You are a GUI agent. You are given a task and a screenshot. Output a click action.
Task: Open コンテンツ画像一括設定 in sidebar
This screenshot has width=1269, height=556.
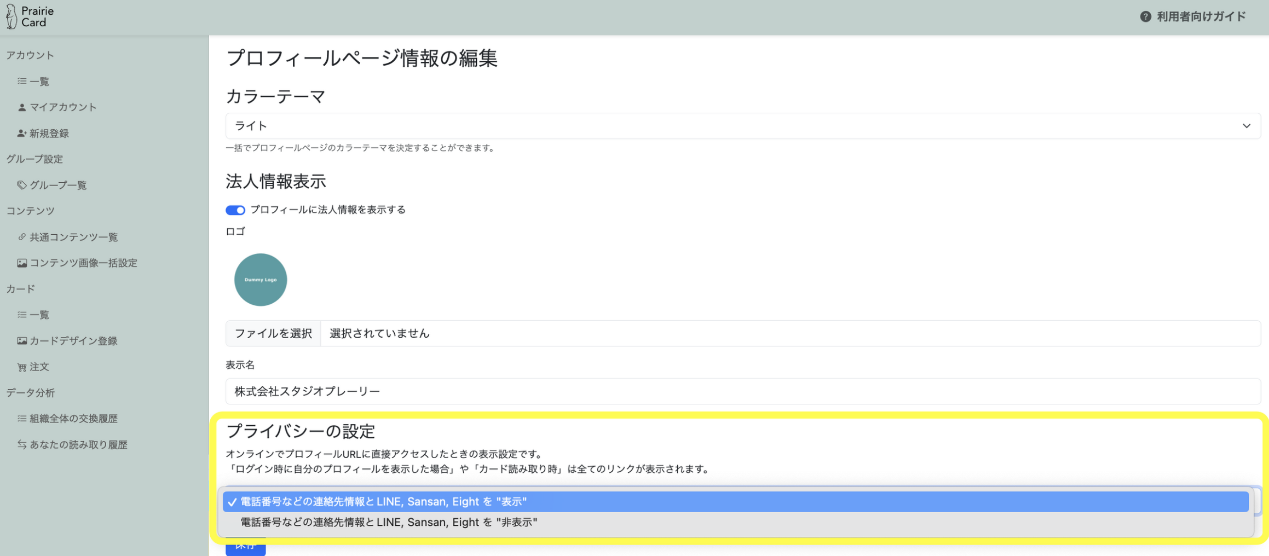click(83, 263)
